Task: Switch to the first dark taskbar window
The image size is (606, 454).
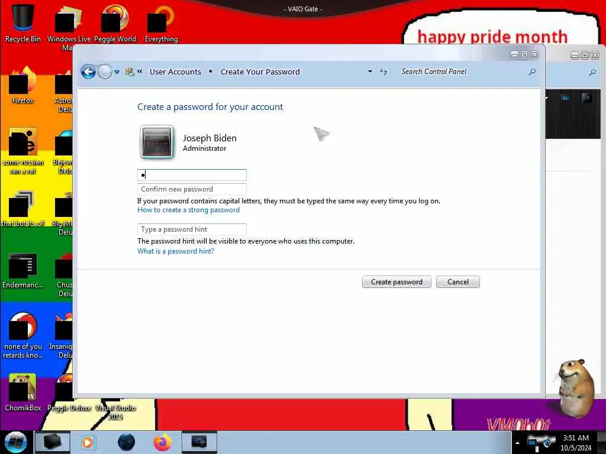Action: pos(52,442)
